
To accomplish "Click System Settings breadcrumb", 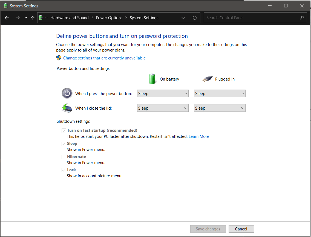I will tap(144, 18).
